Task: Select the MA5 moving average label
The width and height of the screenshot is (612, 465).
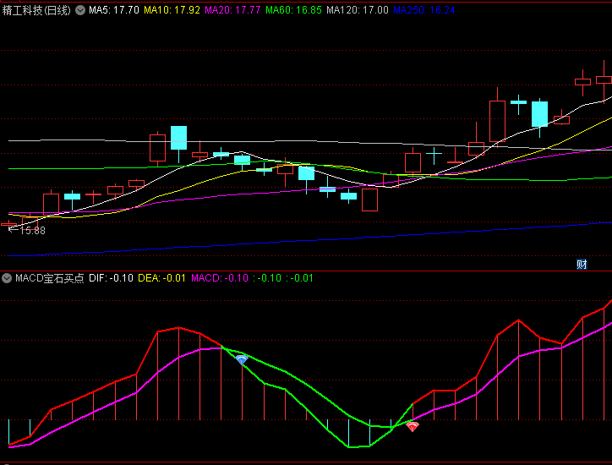Action: 114,10
